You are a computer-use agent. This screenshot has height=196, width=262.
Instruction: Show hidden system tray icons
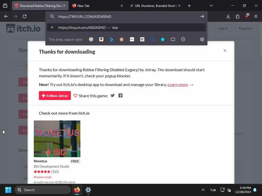click(x=203, y=190)
